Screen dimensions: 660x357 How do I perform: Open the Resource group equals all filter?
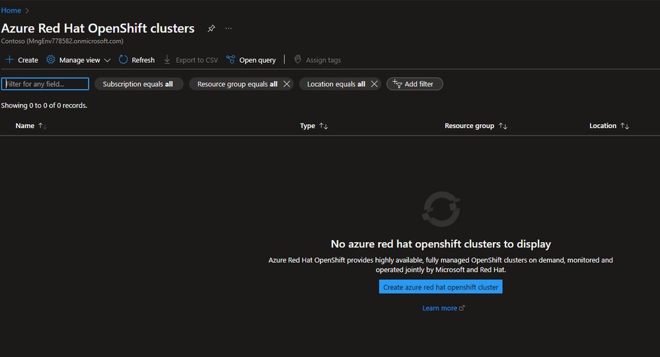pyautogui.click(x=237, y=84)
